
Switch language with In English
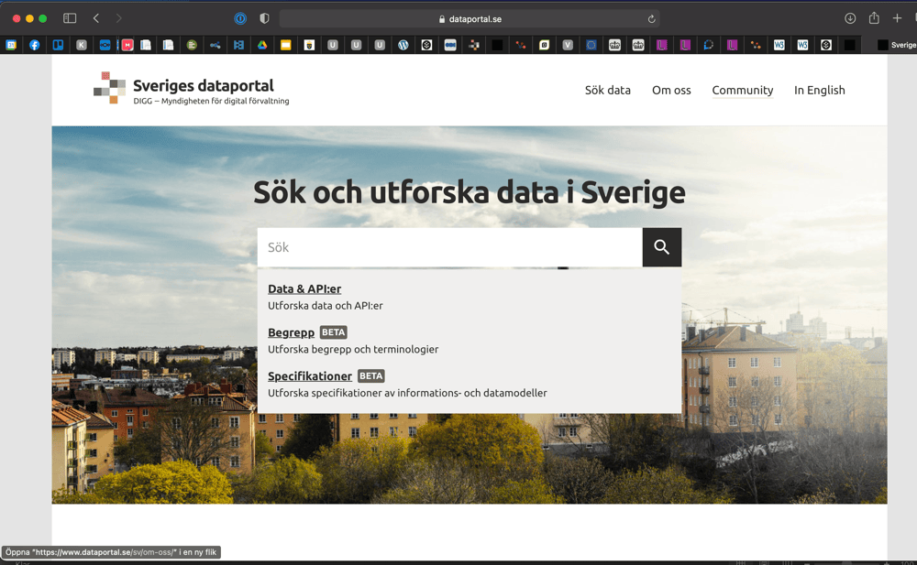[819, 90]
